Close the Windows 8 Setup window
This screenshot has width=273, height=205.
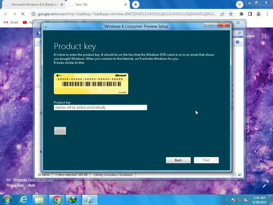pos(224,25)
